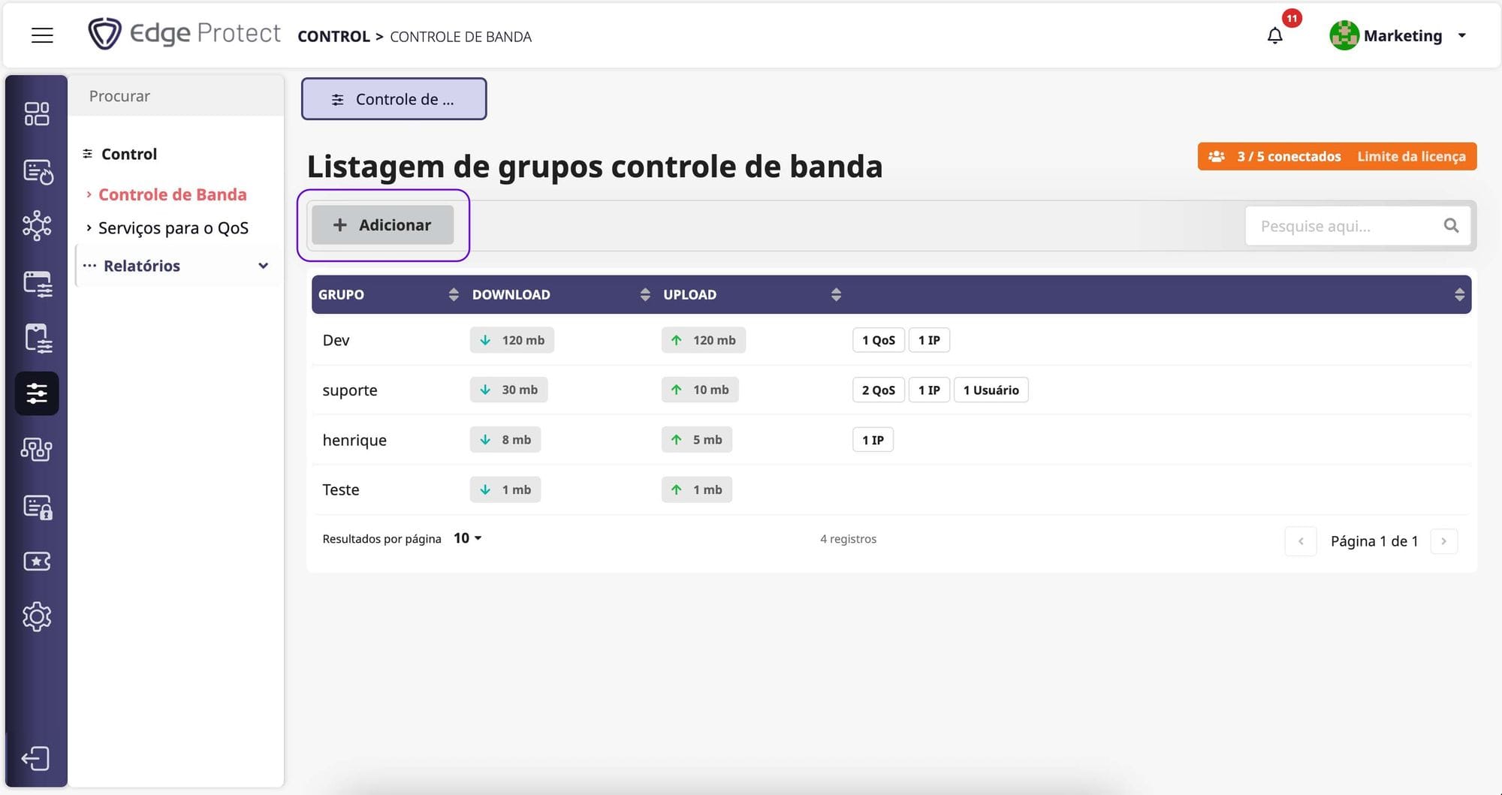Select the bandwidth control sliders sidebar icon
The image size is (1502, 795).
37,393
